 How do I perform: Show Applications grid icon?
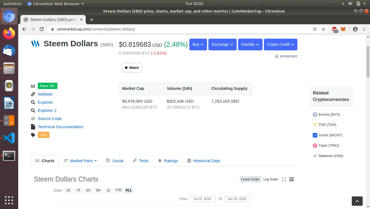click(x=9, y=200)
